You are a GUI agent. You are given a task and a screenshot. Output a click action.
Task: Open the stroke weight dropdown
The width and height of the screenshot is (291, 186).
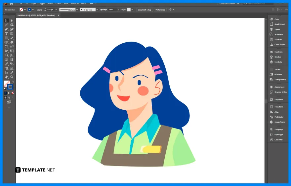[x=56, y=10]
